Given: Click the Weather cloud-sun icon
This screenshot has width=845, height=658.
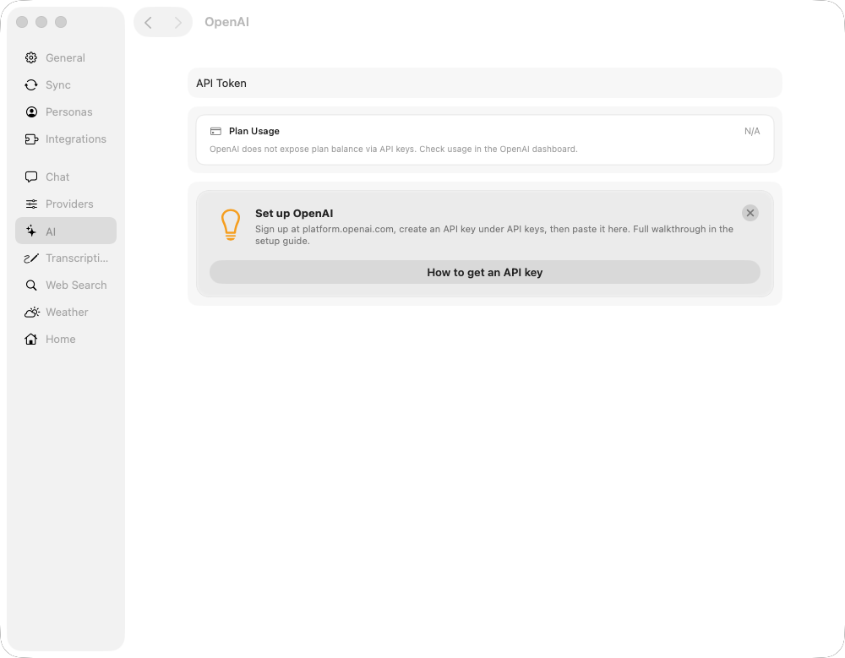Looking at the screenshot, I should [x=32, y=312].
